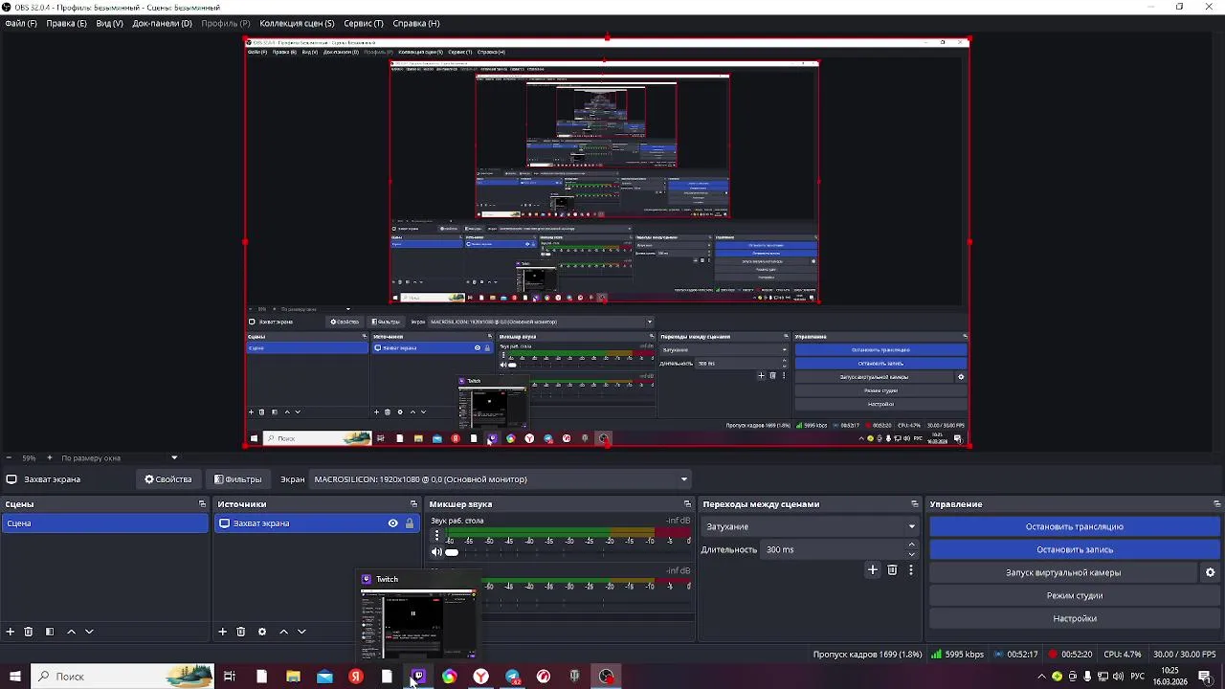
Task: Open Свойства for the selected source
Action: tap(168, 479)
